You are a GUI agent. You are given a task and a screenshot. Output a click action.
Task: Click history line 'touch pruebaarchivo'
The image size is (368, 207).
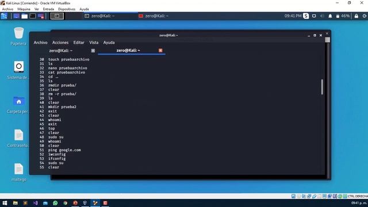pyautogui.click(x=69, y=59)
